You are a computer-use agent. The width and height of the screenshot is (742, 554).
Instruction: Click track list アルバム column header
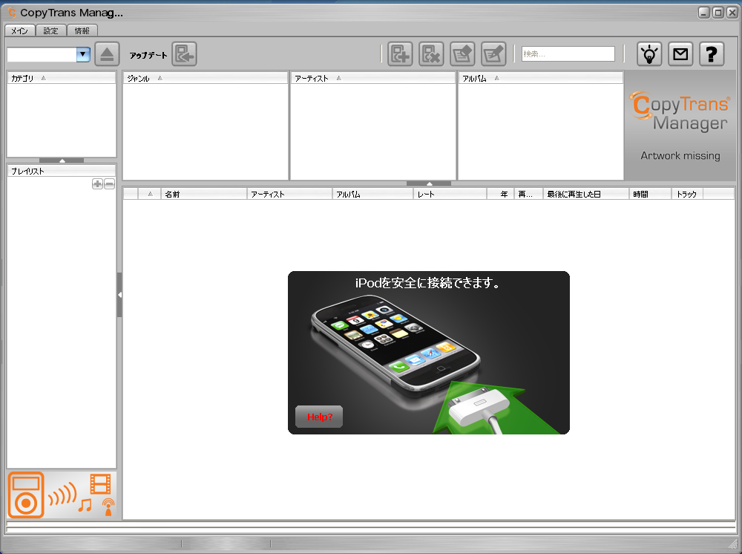point(373,194)
